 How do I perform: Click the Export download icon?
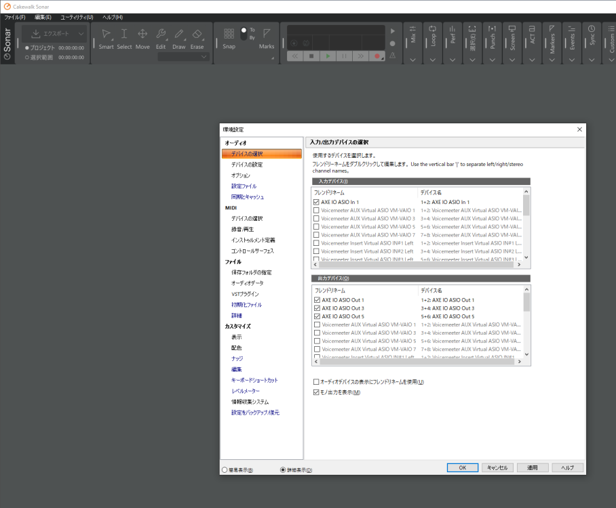coord(36,34)
